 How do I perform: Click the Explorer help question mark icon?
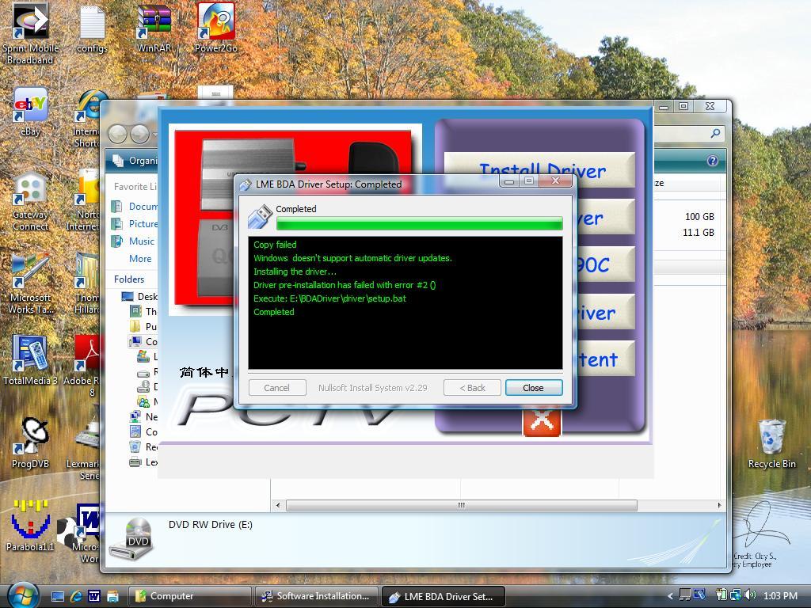point(713,161)
